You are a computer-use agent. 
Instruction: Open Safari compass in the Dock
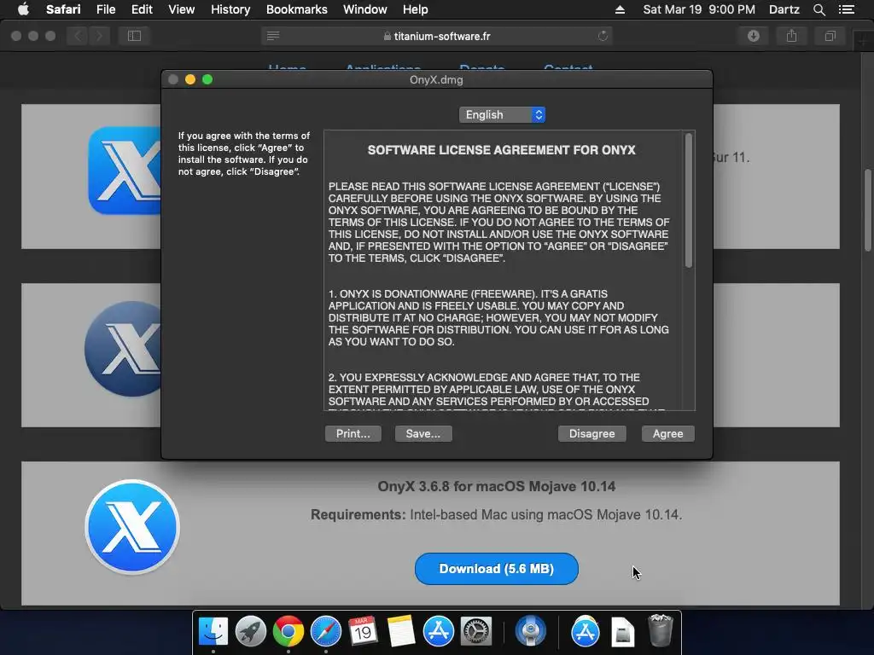pos(325,632)
